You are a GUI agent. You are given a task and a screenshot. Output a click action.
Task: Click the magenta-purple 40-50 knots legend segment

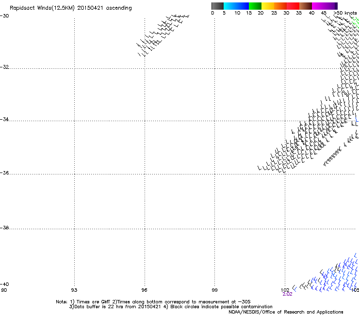(325, 6)
